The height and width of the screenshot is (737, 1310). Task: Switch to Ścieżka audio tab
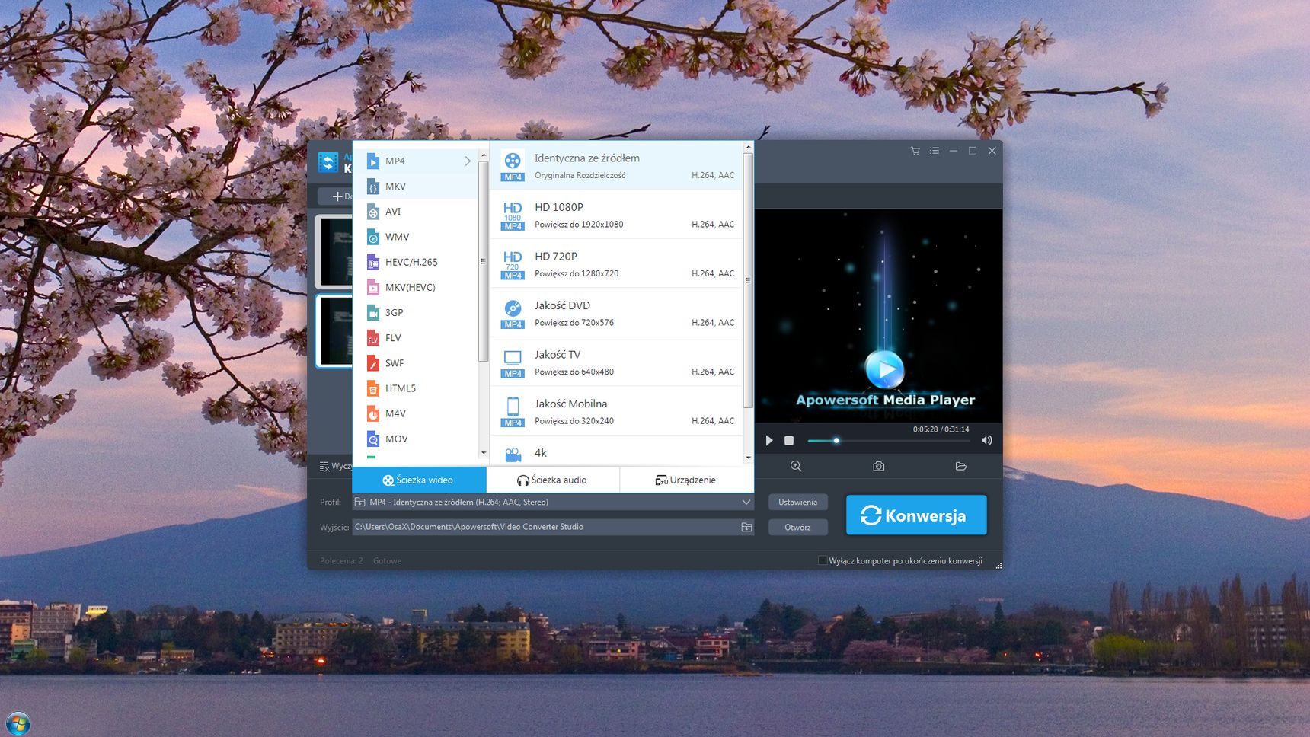click(552, 480)
